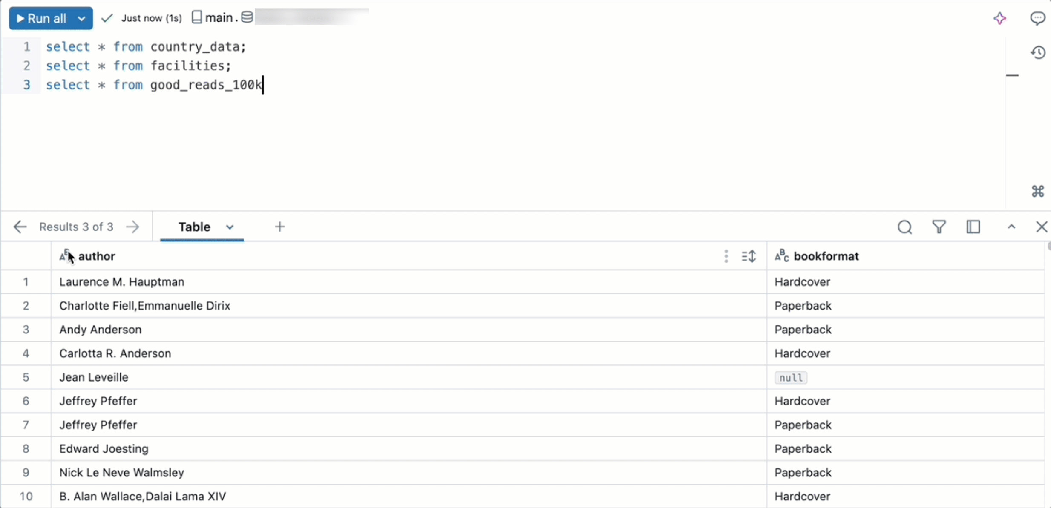The height and width of the screenshot is (508, 1051).
Task: Click the filter icon in results panel
Action: tap(939, 227)
